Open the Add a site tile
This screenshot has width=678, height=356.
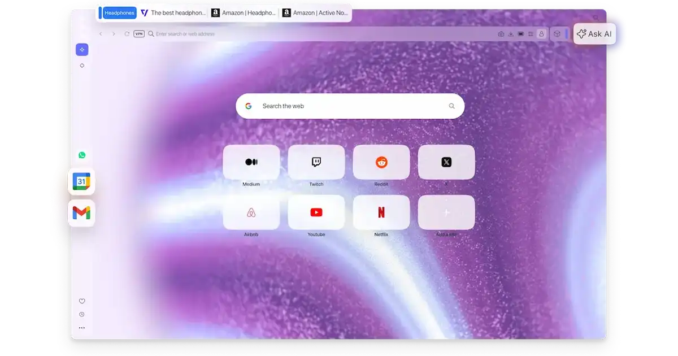pos(446,212)
